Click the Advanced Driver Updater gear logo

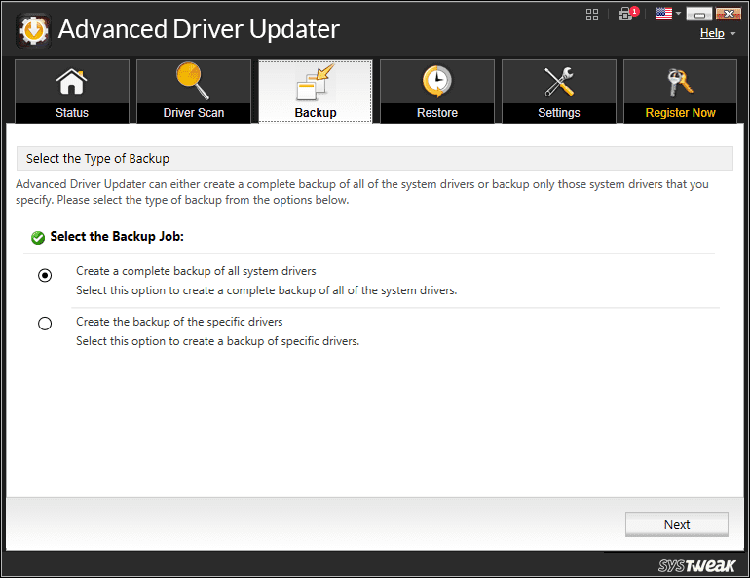[x=33, y=30]
